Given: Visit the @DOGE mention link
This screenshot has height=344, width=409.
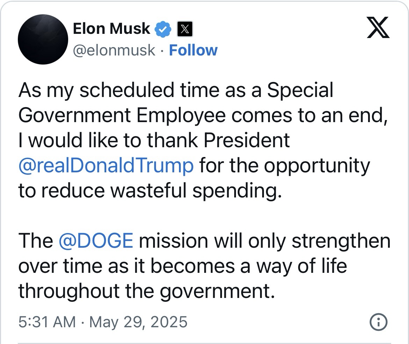Looking at the screenshot, I should click(96, 241).
